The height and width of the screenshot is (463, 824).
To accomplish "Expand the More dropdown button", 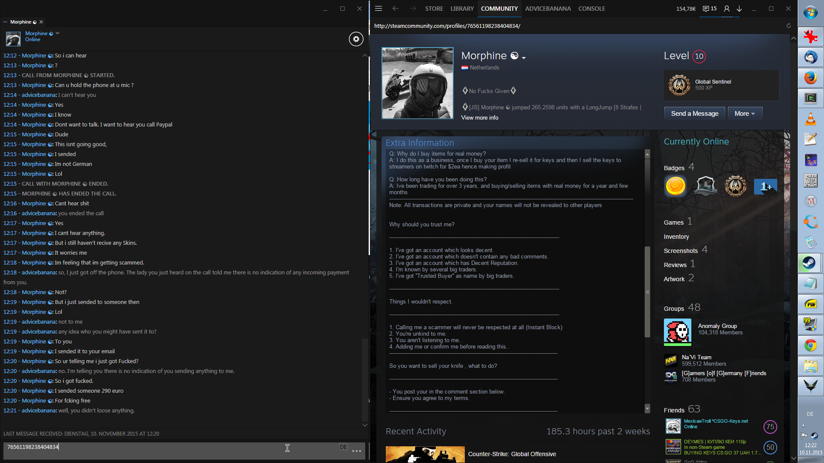I will pyautogui.click(x=745, y=114).
